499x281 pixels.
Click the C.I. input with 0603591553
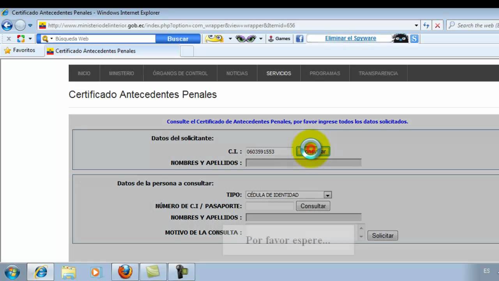pyautogui.click(x=269, y=151)
